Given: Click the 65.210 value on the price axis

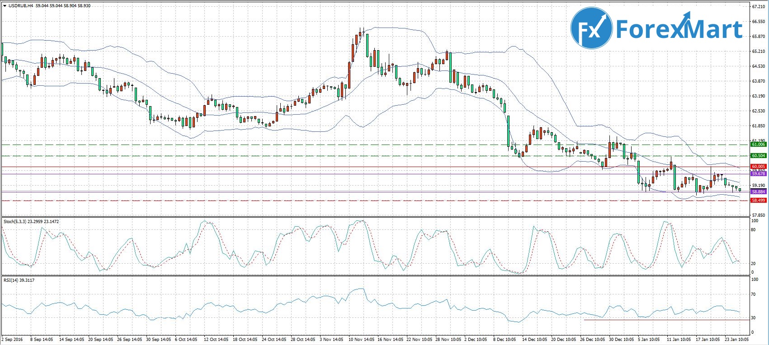Looking at the screenshot, I should (x=758, y=51).
